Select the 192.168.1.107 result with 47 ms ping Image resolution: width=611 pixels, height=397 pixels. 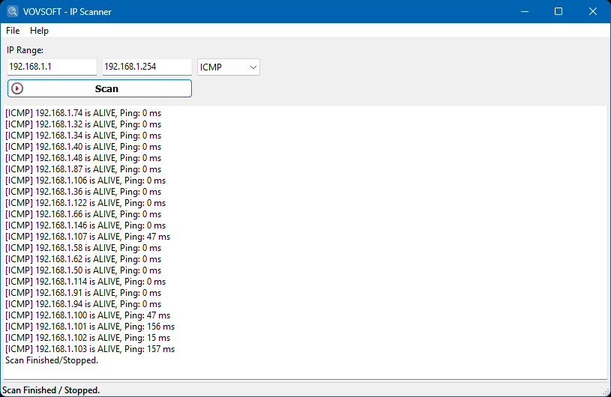pos(88,237)
